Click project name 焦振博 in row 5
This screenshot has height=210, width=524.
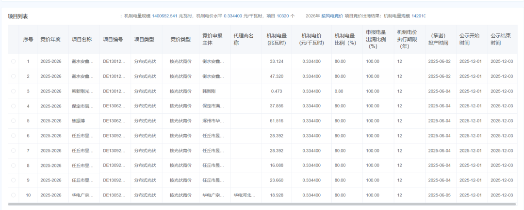pos(79,121)
